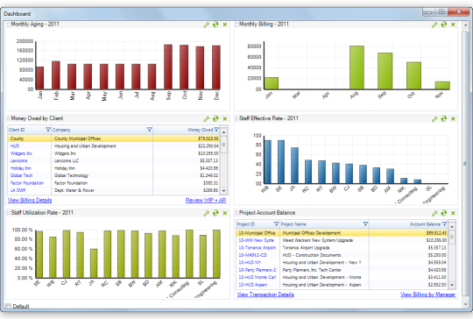Open the Client ID column filter

click(x=48, y=130)
